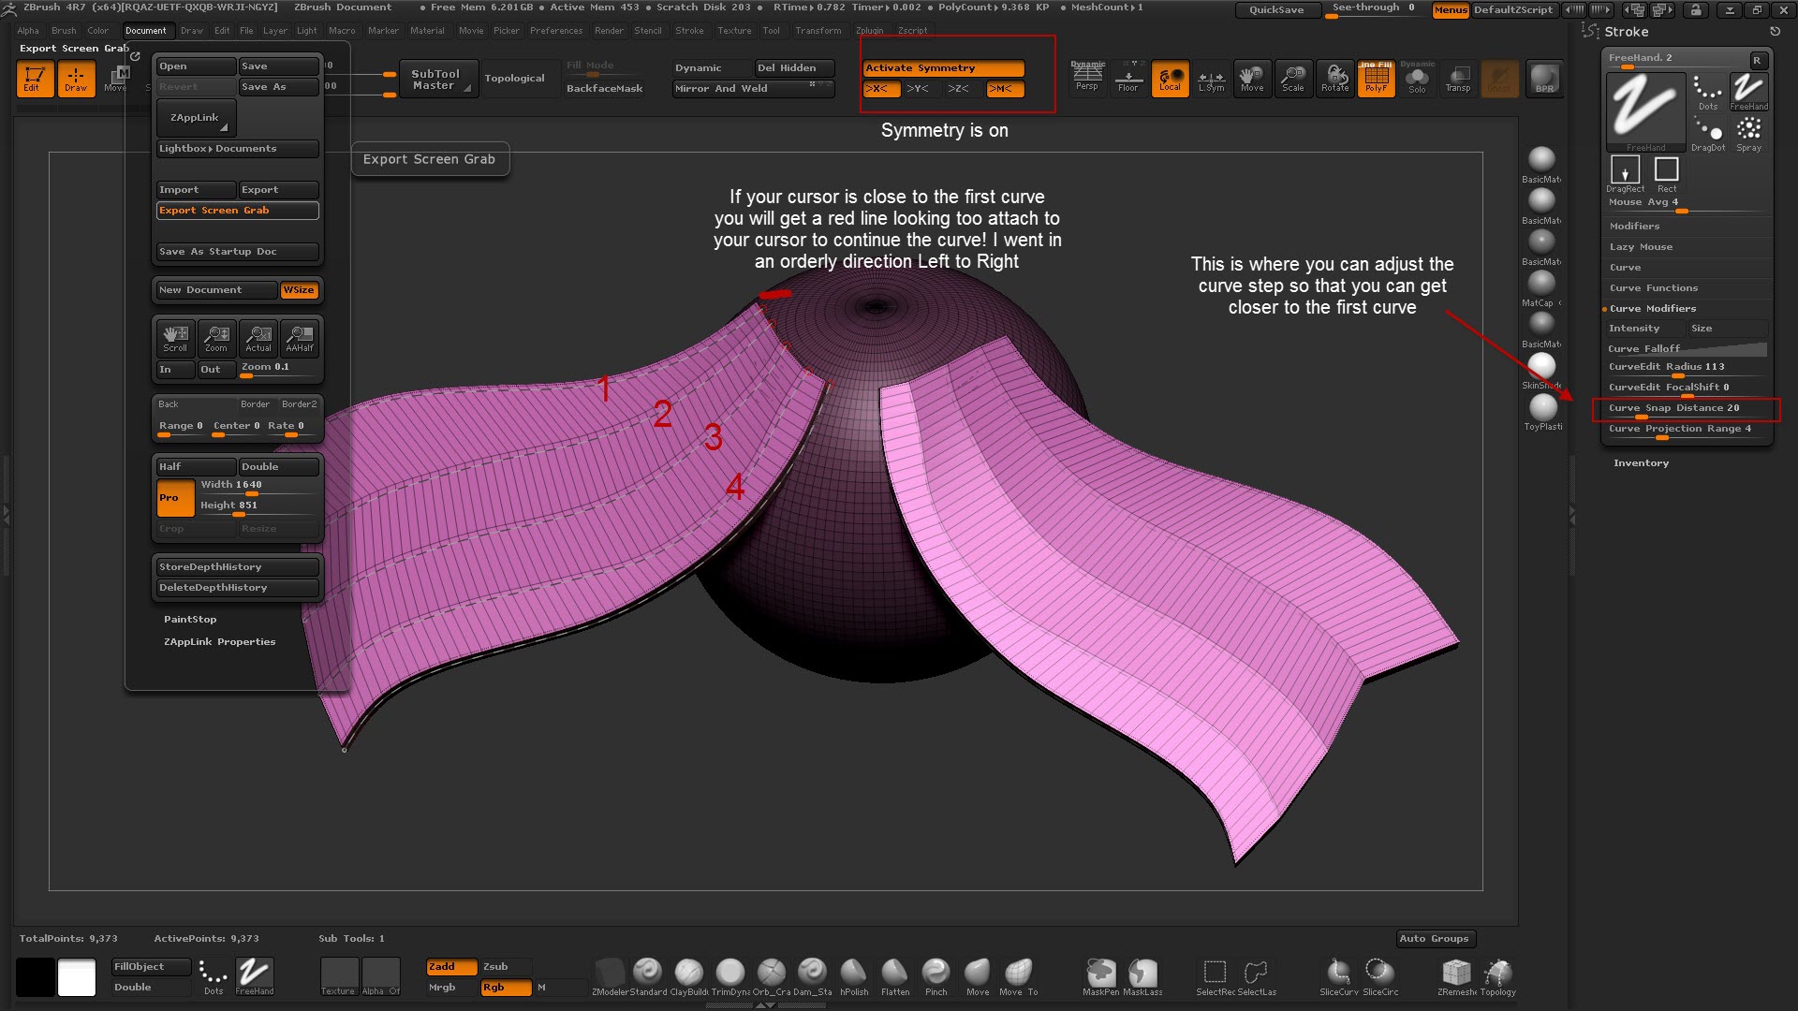Adjust Curve Snap Distance slider
This screenshot has height=1011, width=1798.
point(1687,409)
